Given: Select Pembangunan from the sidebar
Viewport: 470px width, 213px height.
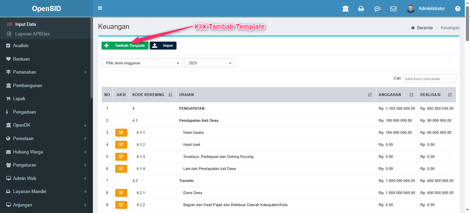Looking at the screenshot, I should click(28, 85).
